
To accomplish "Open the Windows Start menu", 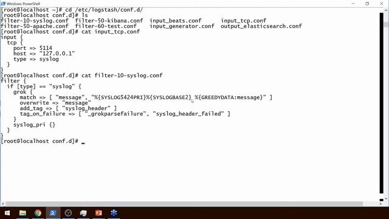I will 7,213.
